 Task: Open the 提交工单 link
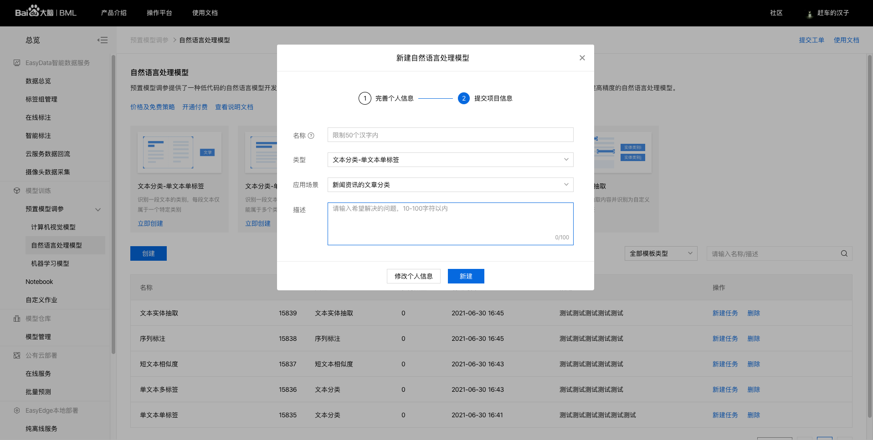pyautogui.click(x=811, y=40)
